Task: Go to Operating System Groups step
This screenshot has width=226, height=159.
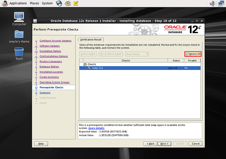Action: [55, 82]
